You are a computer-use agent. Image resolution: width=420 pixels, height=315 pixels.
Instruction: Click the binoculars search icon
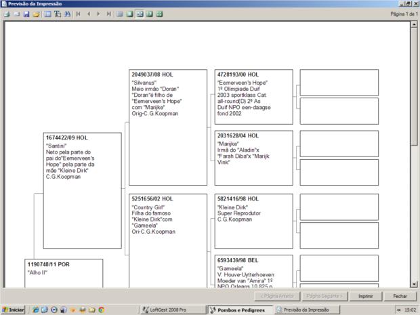click(67, 14)
